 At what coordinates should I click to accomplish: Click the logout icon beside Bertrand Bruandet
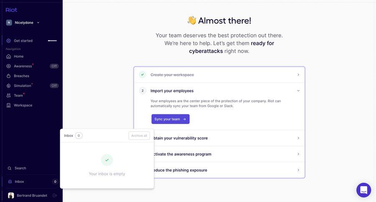[x=55, y=195]
